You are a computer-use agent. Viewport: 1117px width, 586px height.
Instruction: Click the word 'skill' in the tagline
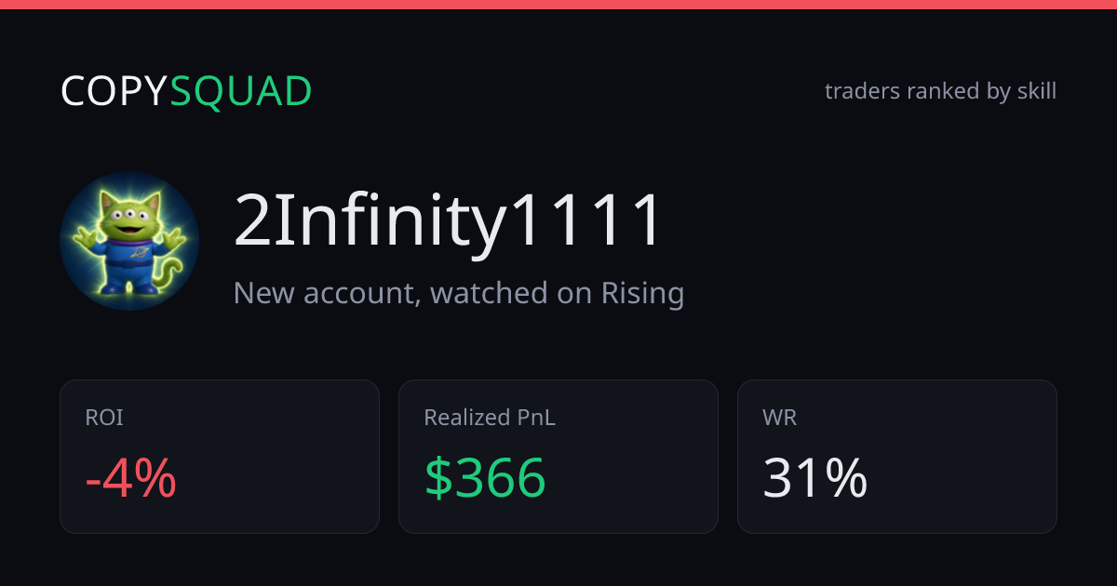[x=1036, y=91]
